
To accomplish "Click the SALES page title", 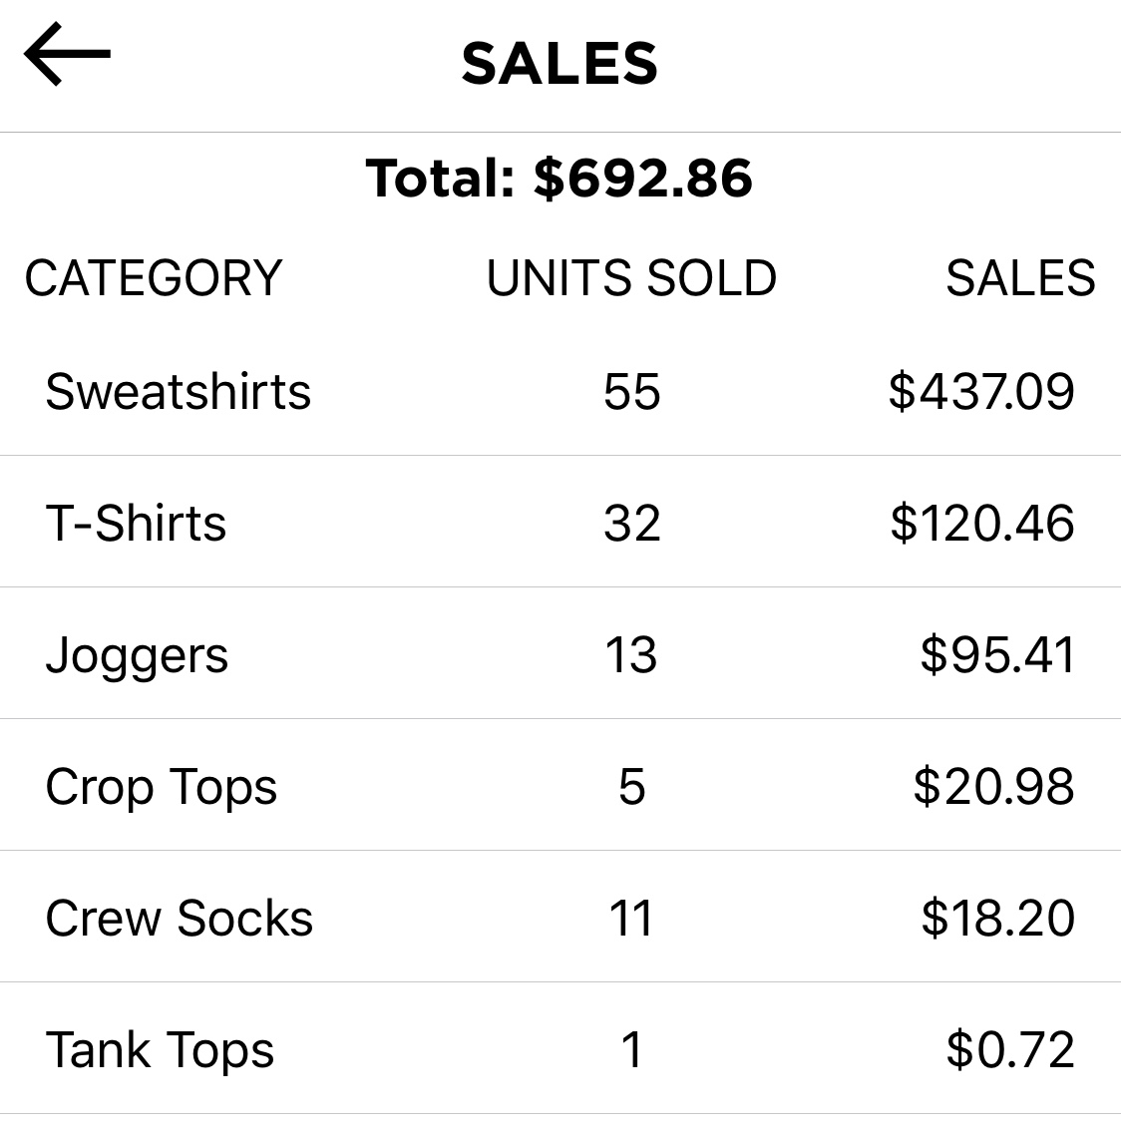I will [560, 64].
